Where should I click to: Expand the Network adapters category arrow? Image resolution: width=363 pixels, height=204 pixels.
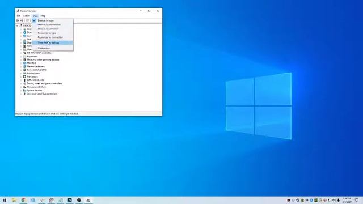[21, 66]
